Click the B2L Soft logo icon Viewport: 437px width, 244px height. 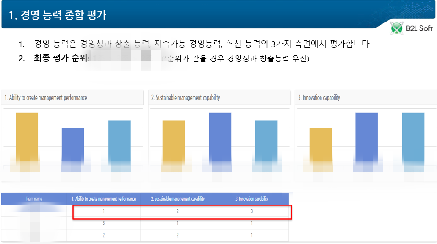(x=396, y=29)
